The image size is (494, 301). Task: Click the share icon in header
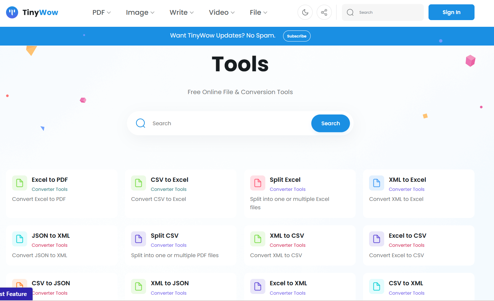click(324, 12)
